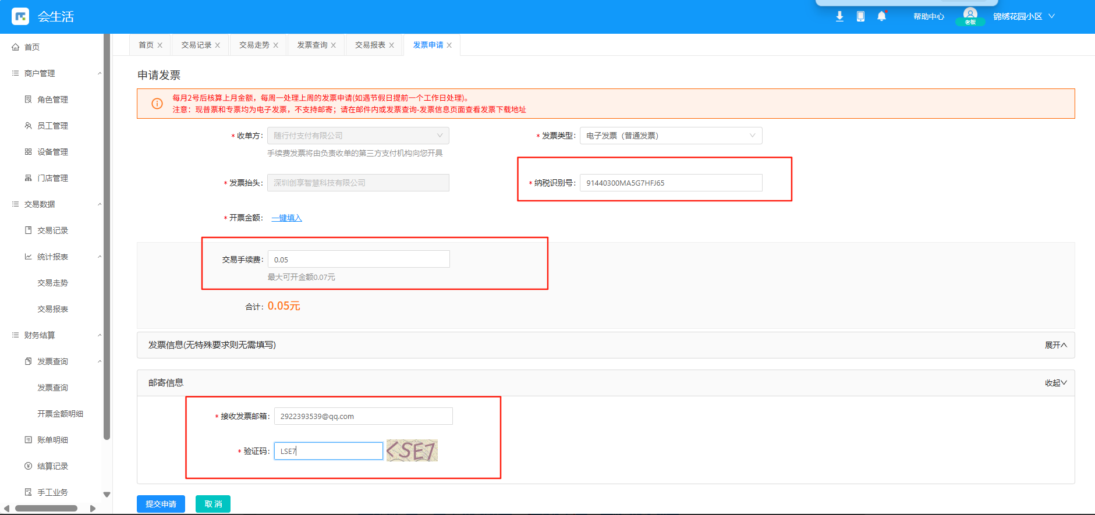Viewport: 1095px width, 515px height.
Task: Close the 发票申请 tab
Action: (x=449, y=45)
